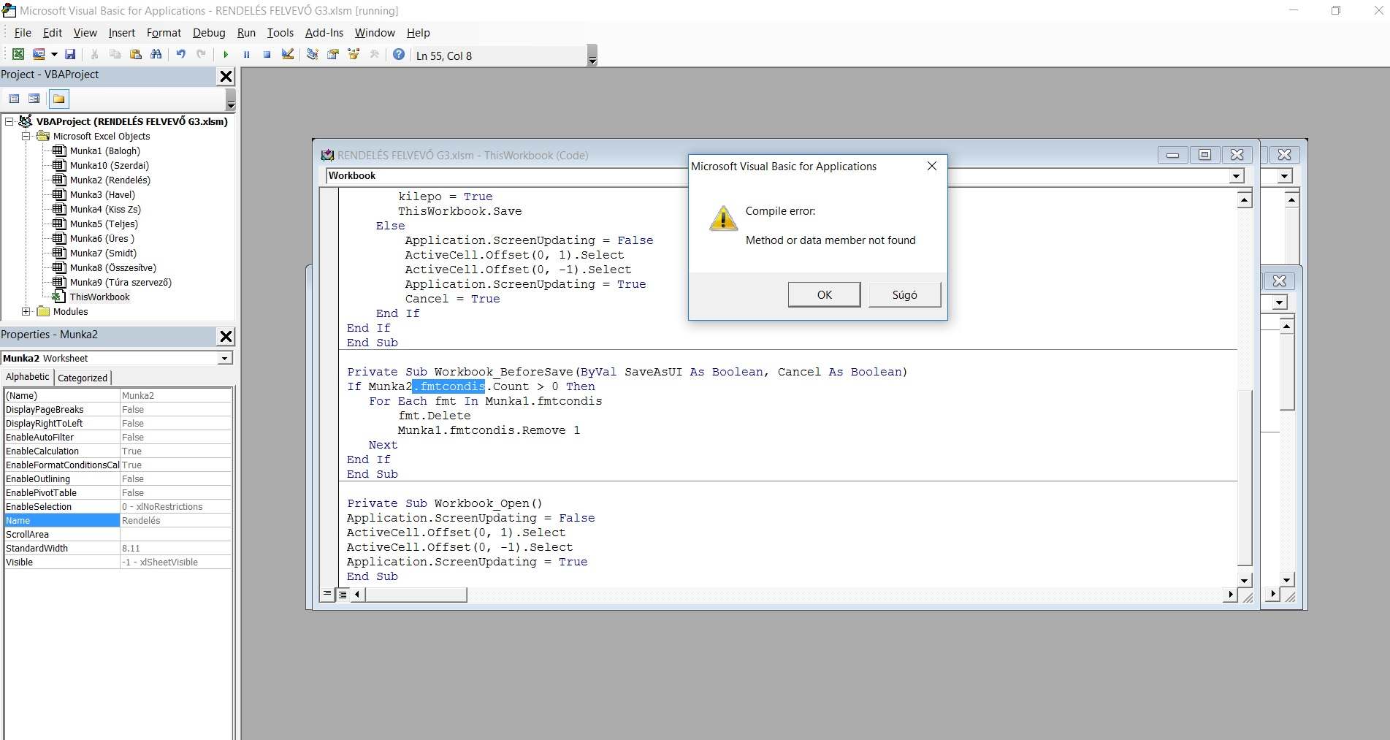Select Munka10 (Szerdai) sheet object
The image size is (1390, 740).
point(109,165)
